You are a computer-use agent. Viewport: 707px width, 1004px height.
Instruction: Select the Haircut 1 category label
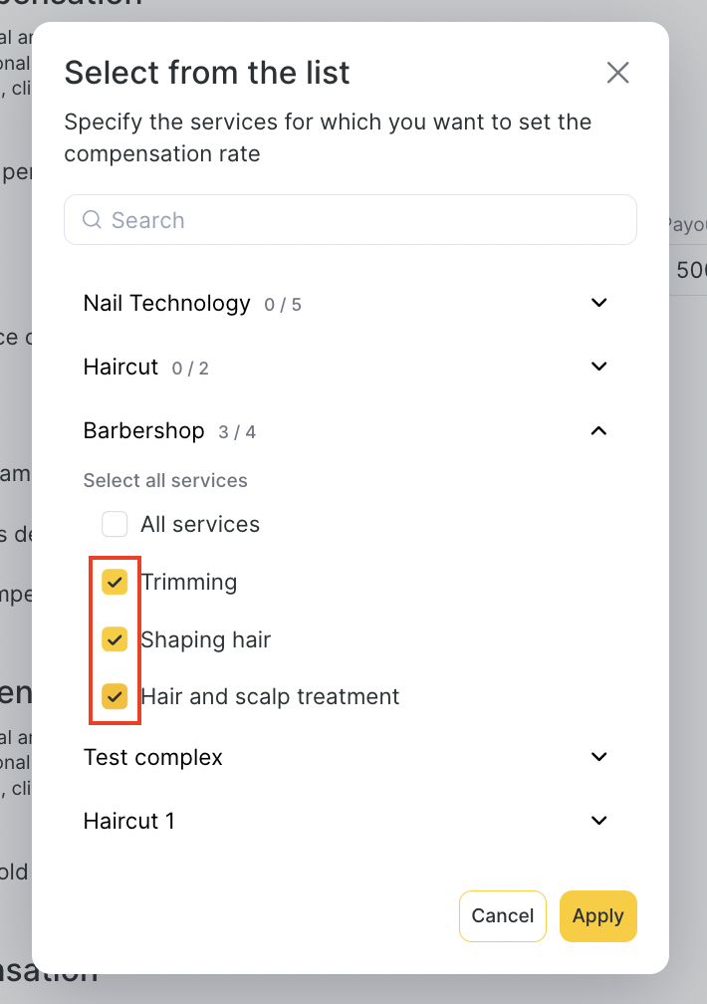[129, 821]
